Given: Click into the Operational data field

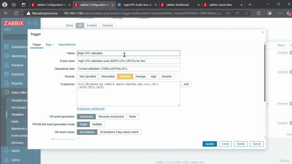Looking at the screenshot, I should (129, 69).
